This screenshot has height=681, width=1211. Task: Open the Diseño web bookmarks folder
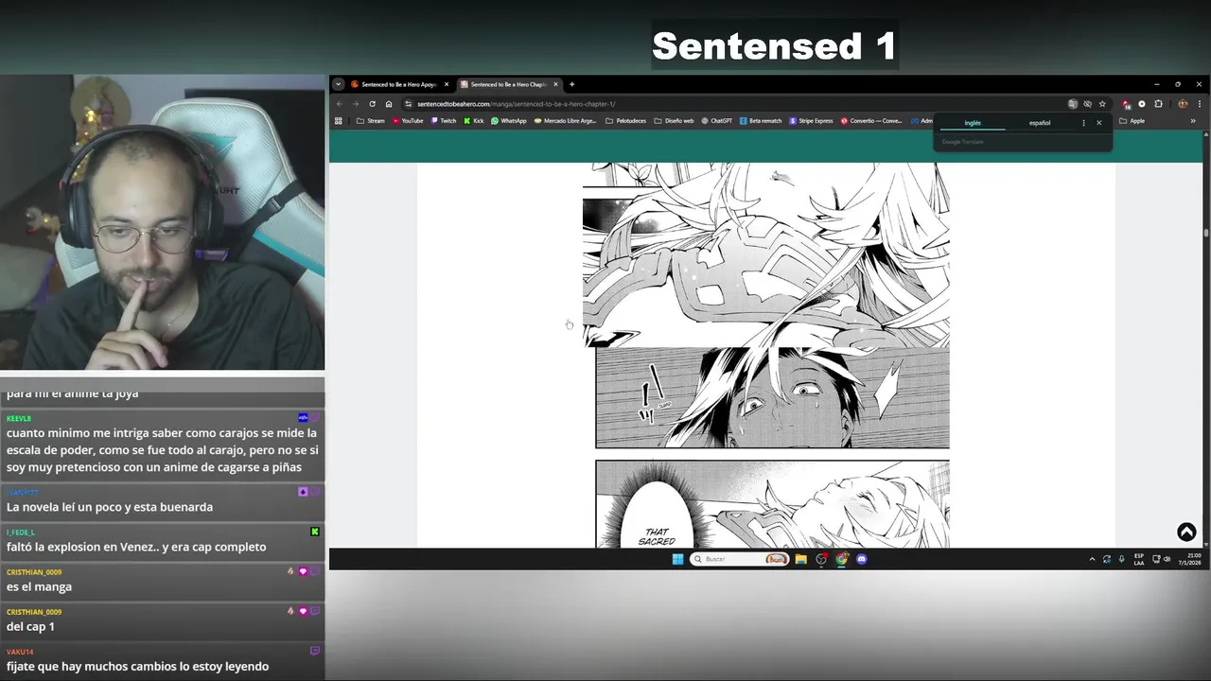pyautogui.click(x=674, y=121)
